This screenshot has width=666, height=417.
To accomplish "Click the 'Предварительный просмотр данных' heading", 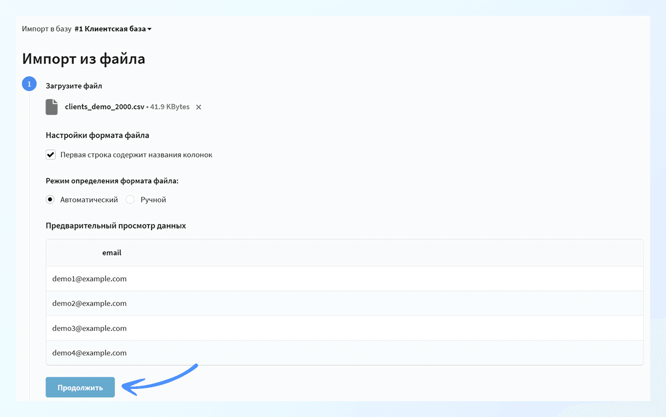I will pos(116,225).
